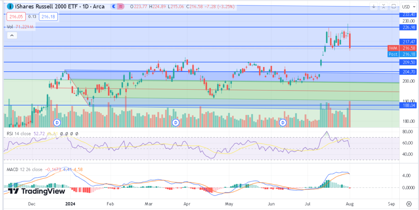This screenshot has width=419, height=210.
Task: Click the 233.40 price line label
Action: (x=407, y=15)
